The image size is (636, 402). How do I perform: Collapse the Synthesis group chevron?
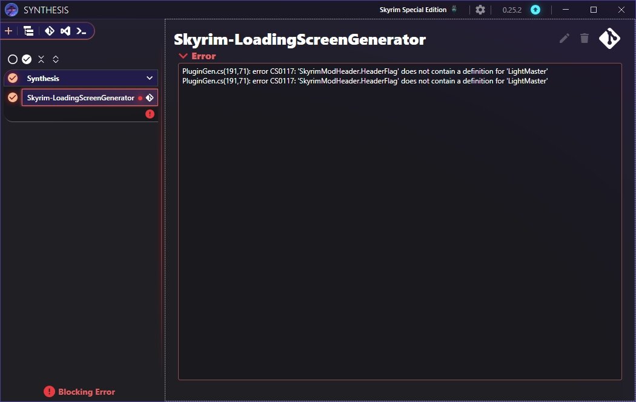point(149,77)
